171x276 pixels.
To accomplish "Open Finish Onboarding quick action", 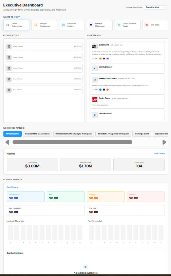I will (16, 25).
